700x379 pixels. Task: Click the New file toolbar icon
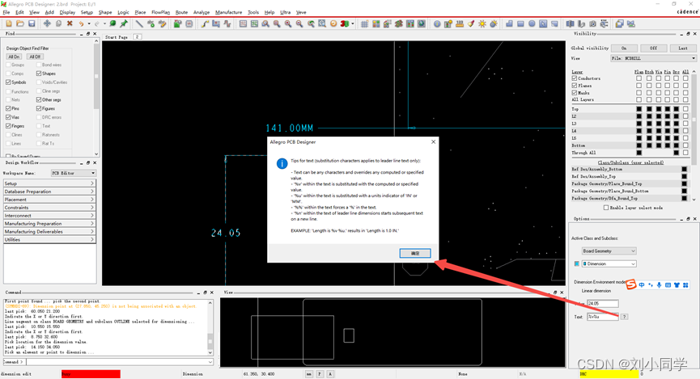8,23
